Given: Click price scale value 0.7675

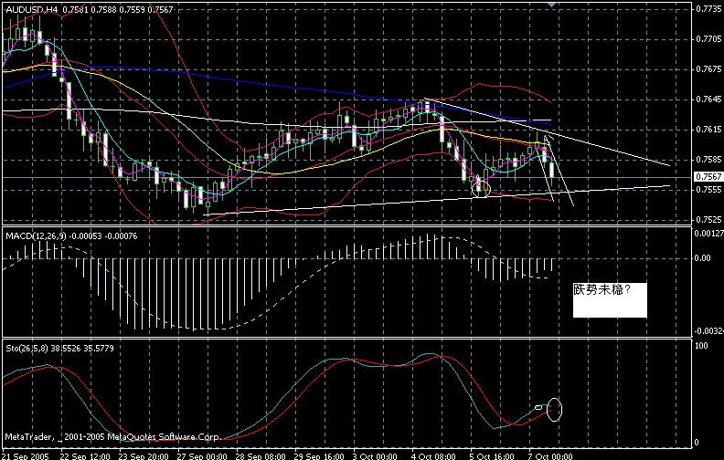Looking at the screenshot, I should click(708, 69).
